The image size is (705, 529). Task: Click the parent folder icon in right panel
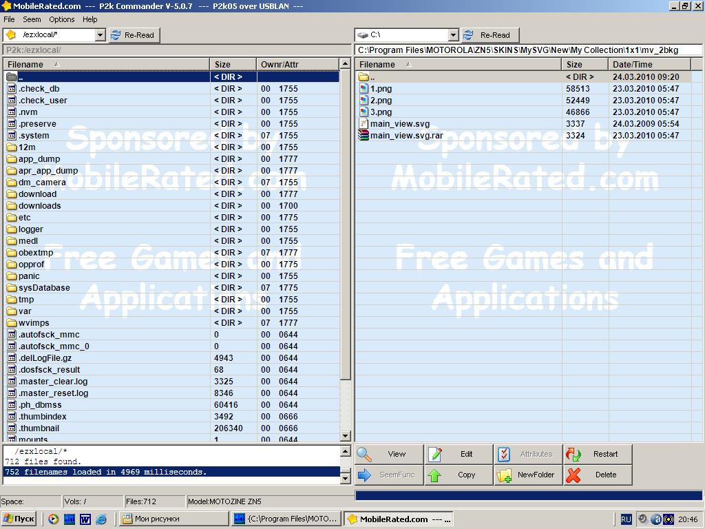364,77
